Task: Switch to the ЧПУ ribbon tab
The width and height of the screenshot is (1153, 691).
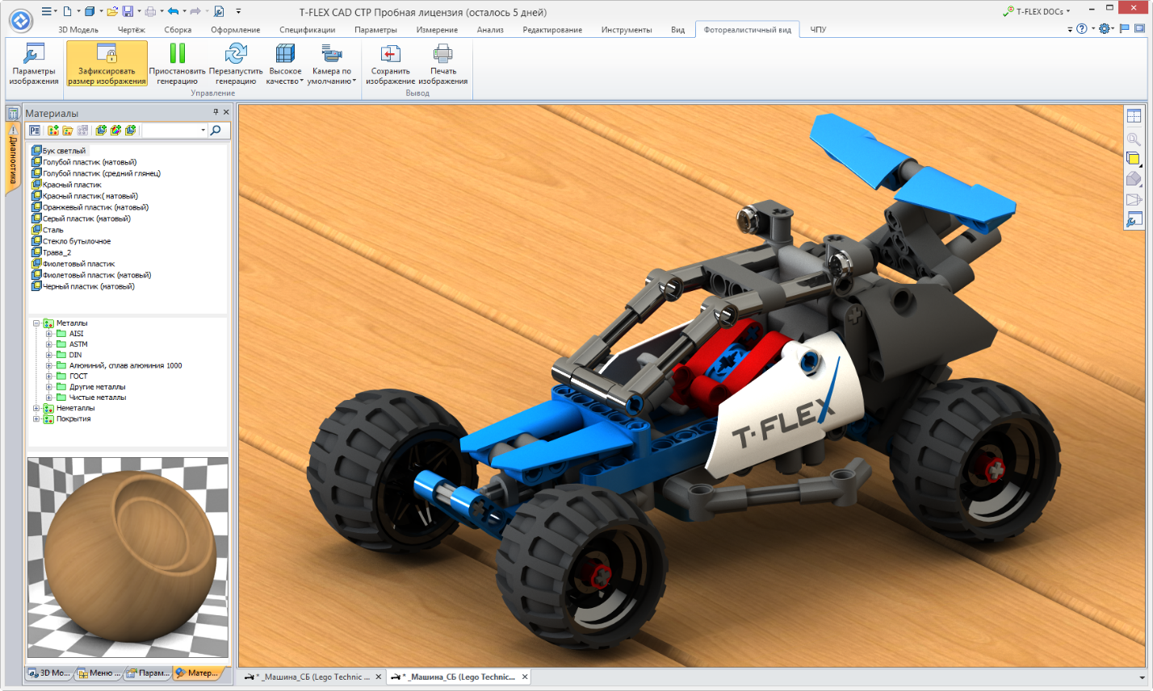Action: (x=818, y=30)
